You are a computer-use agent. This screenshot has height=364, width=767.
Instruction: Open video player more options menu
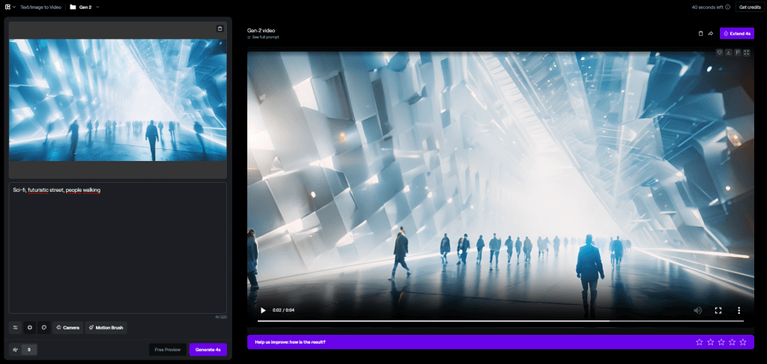(739, 310)
